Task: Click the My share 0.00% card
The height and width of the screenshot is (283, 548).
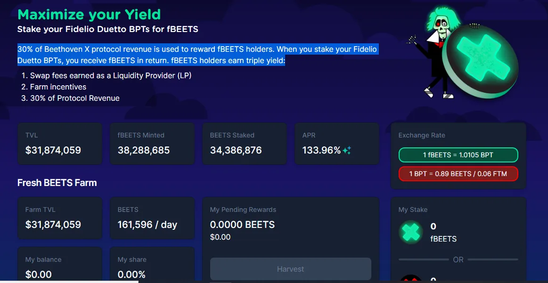Action: point(152,265)
